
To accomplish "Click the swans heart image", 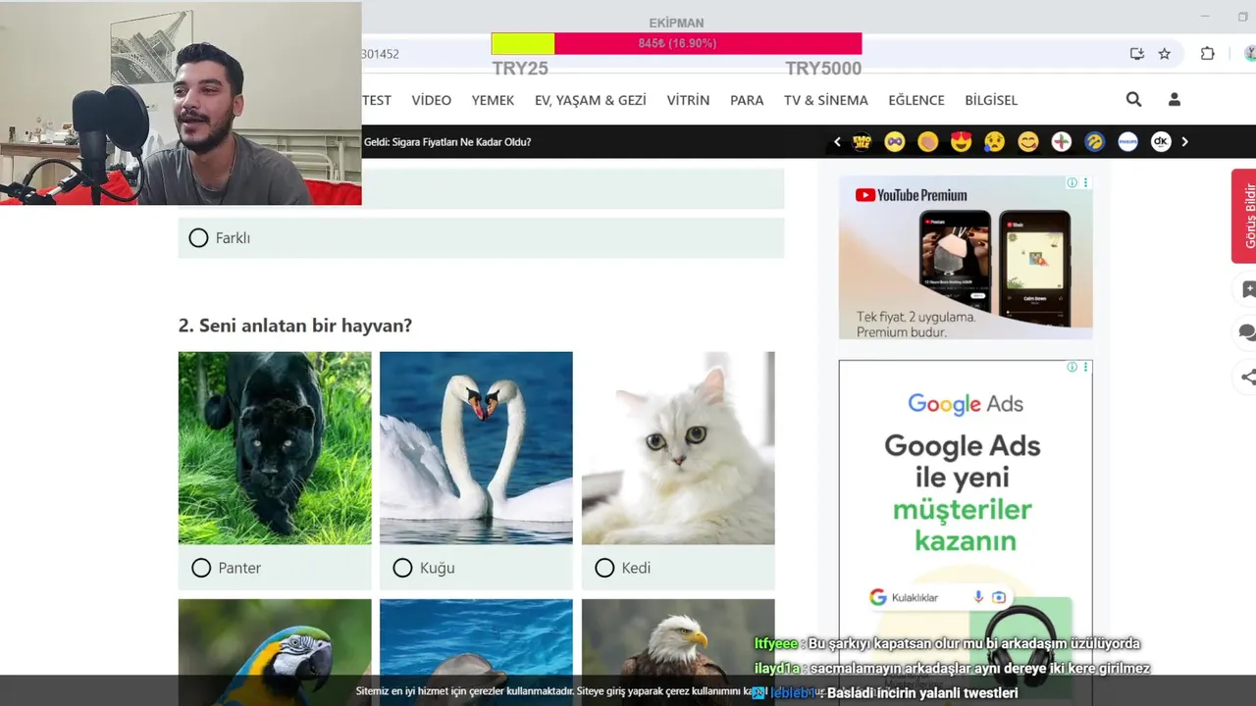I will coord(476,448).
